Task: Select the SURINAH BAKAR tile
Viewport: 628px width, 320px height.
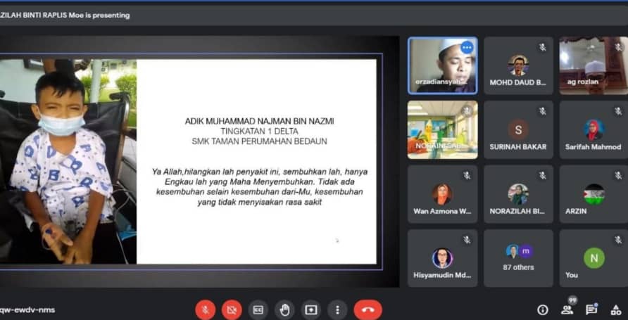Action: (518, 129)
